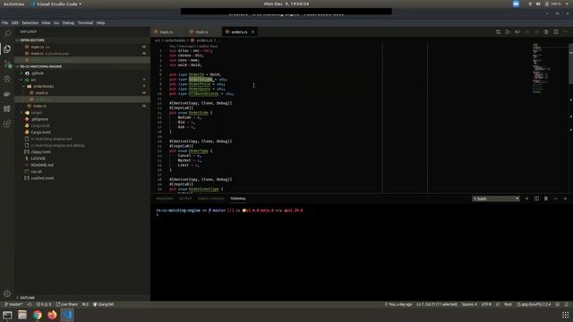Open the View menu
Image resolution: width=573 pixels, height=322 pixels.
46,22
